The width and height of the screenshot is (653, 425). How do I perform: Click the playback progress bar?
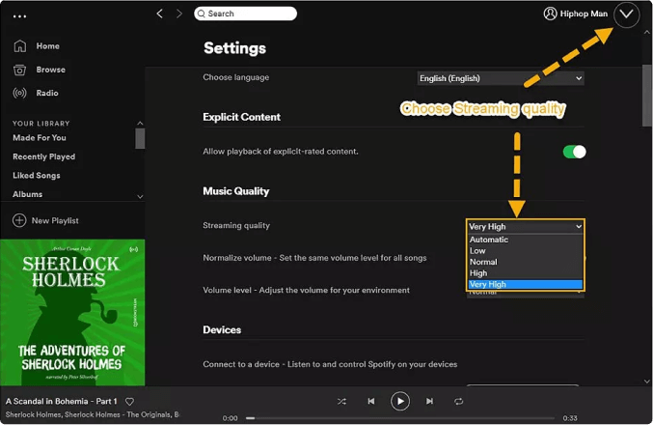click(x=399, y=418)
